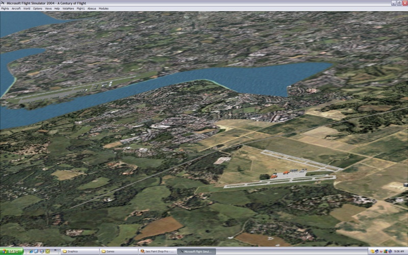Switch to the Games folder taskbar button
Screen dimensions: 408x255
pyautogui.click(x=119, y=251)
